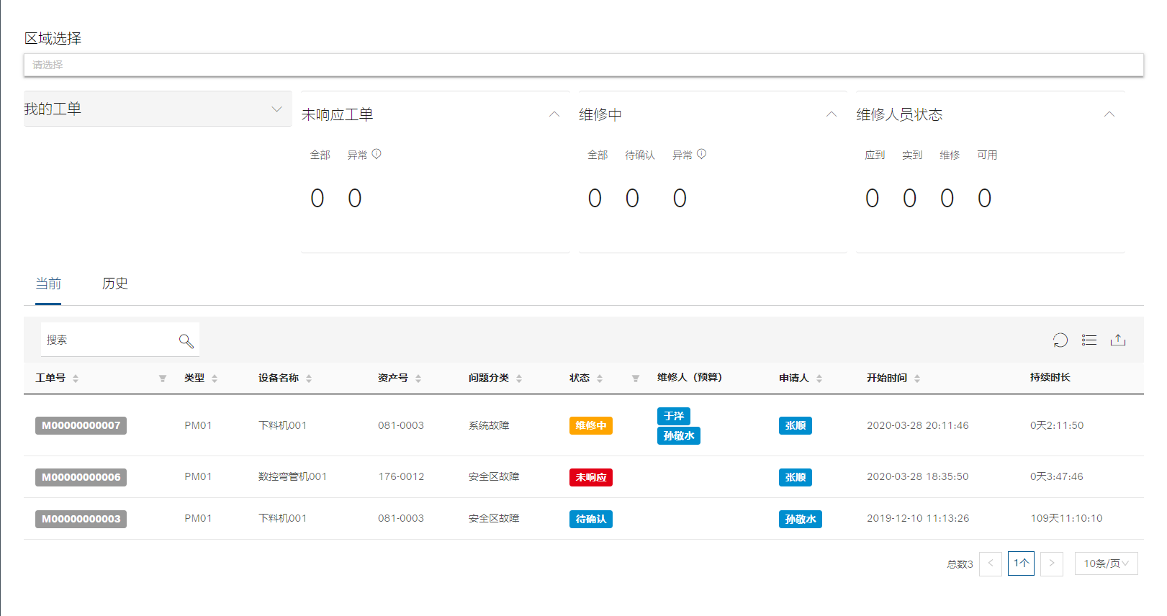Click applicant 孙敬水 in the M00000000003 row

[x=801, y=519]
